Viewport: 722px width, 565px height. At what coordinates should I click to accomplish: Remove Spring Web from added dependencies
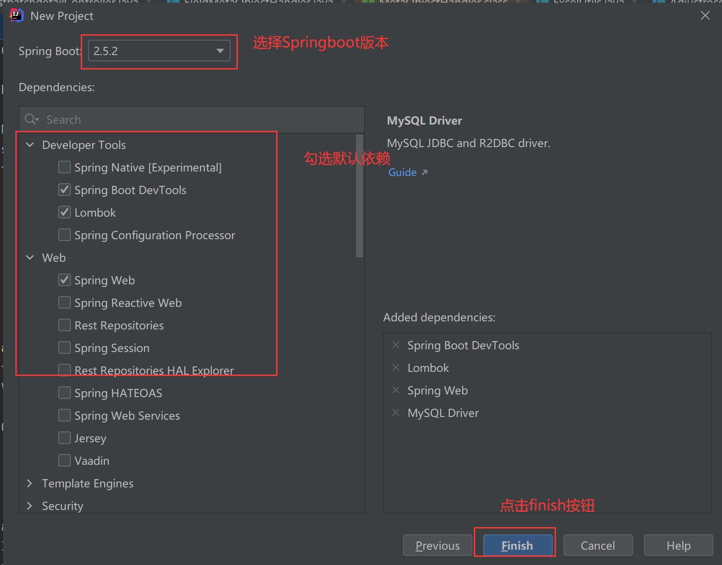[396, 390]
